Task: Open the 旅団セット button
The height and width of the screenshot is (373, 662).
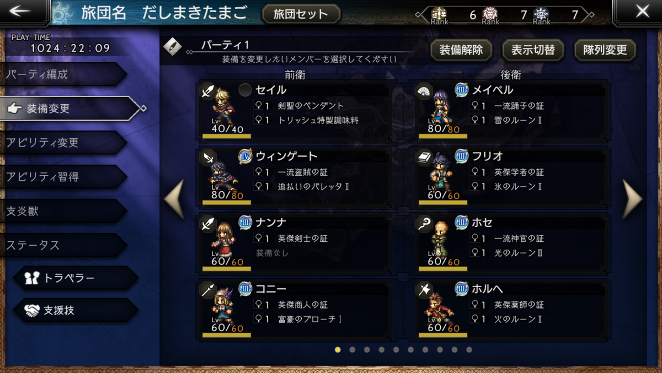Action: tap(301, 13)
